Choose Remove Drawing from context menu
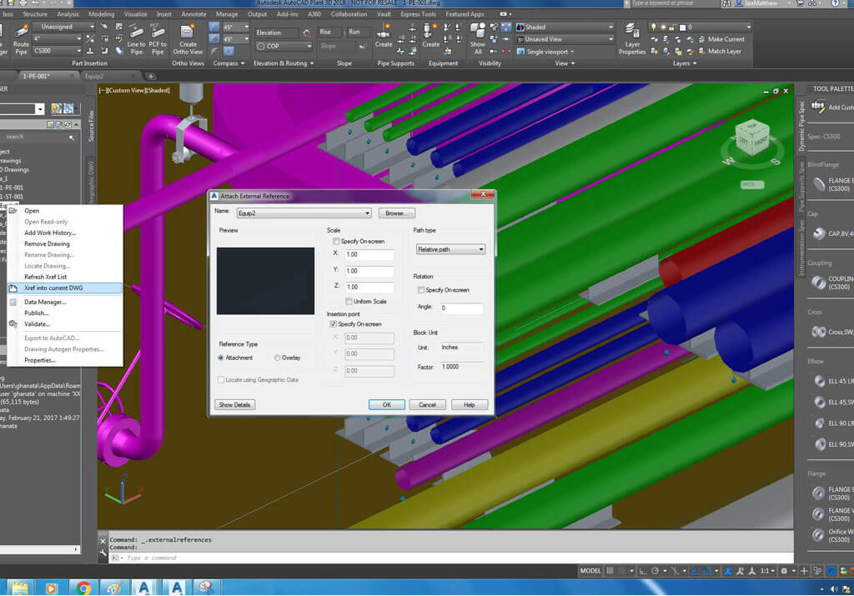 (65, 244)
